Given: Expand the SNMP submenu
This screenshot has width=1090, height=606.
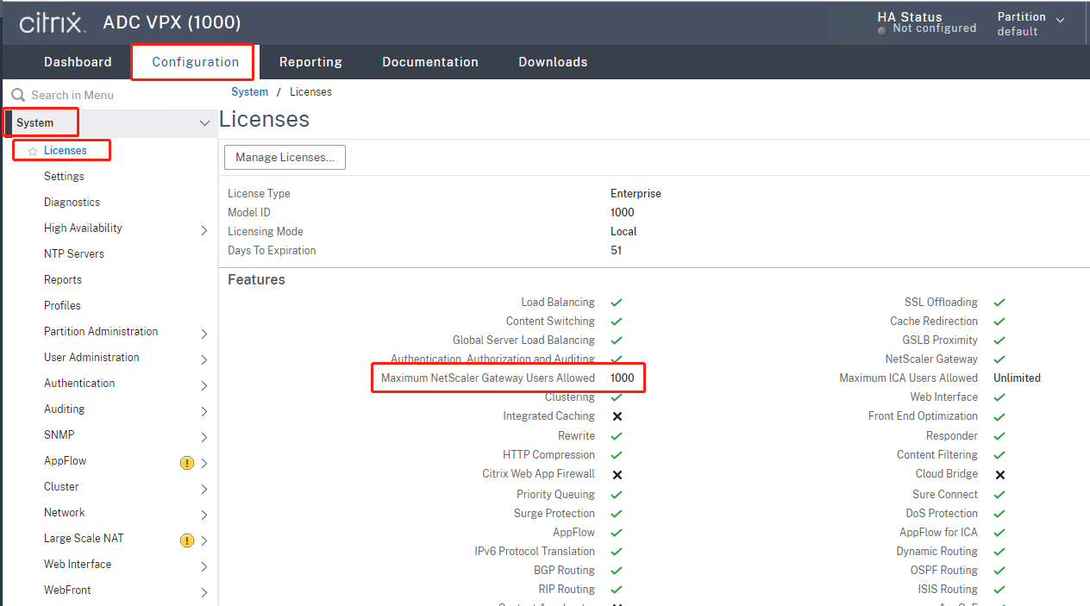Looking at the screenshot, I should point(204,434).
